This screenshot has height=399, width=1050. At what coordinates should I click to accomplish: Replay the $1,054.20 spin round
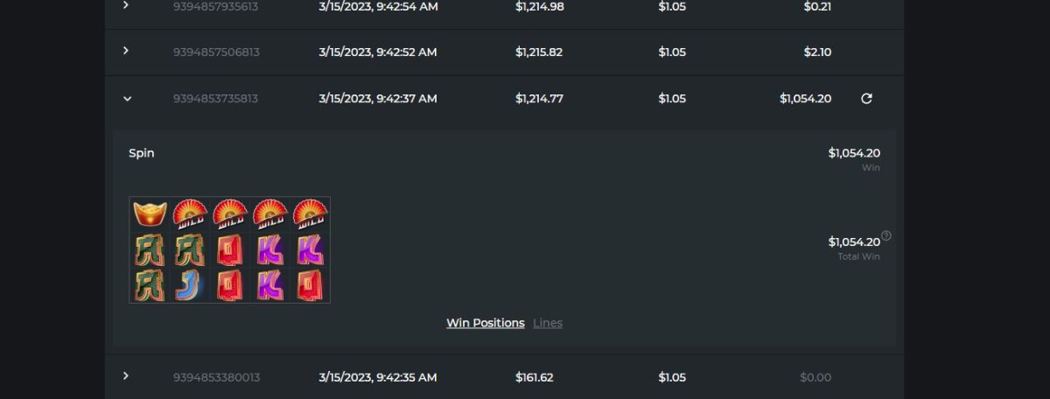point(866,99)
